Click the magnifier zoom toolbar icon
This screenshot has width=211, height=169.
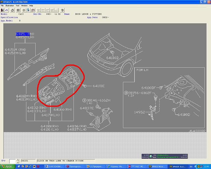(28, 10)
